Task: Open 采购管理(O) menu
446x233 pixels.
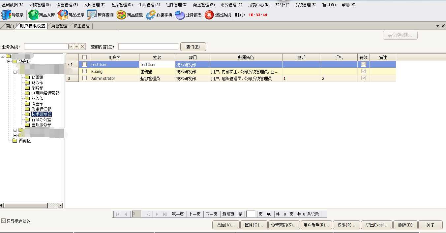Action: click(40, 5)
